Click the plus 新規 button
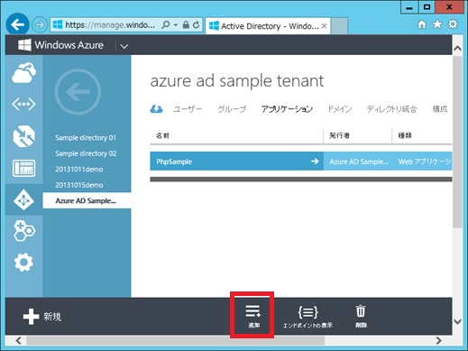This screenshot has width=468, height=351. pyautogui.click(x=42, y=317)
